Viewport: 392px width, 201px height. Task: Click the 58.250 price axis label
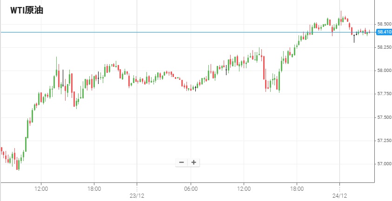pyautogui.click(x=384, y=47)
